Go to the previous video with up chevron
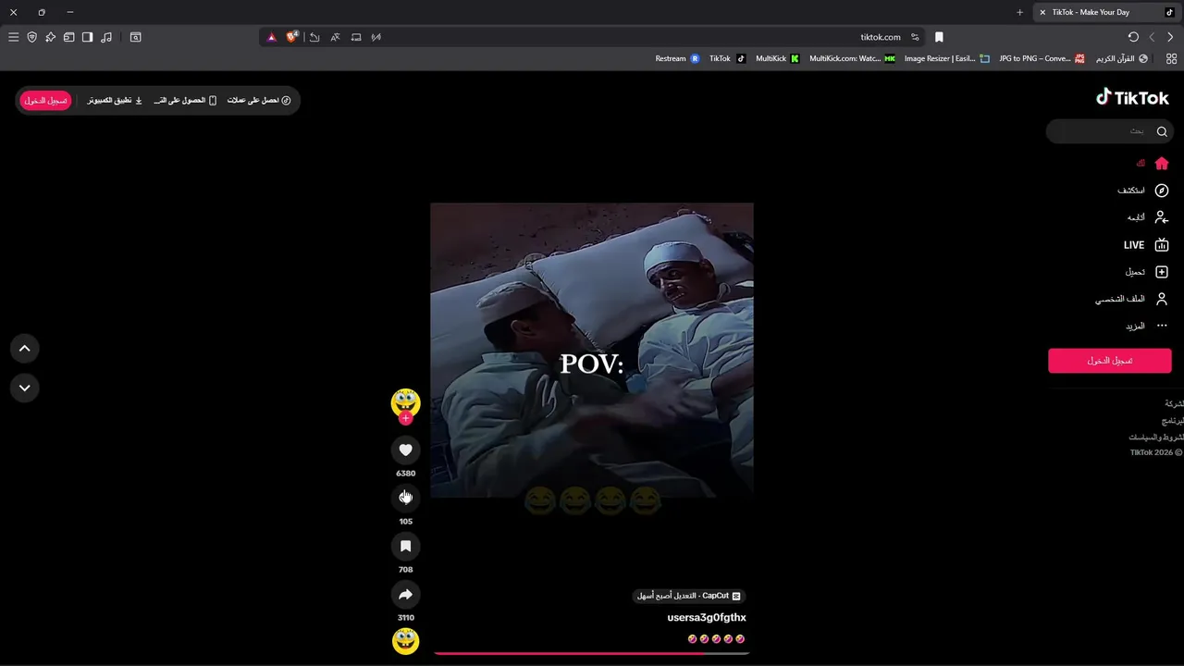Screen dimensions: 1184x666 (25, 349)
